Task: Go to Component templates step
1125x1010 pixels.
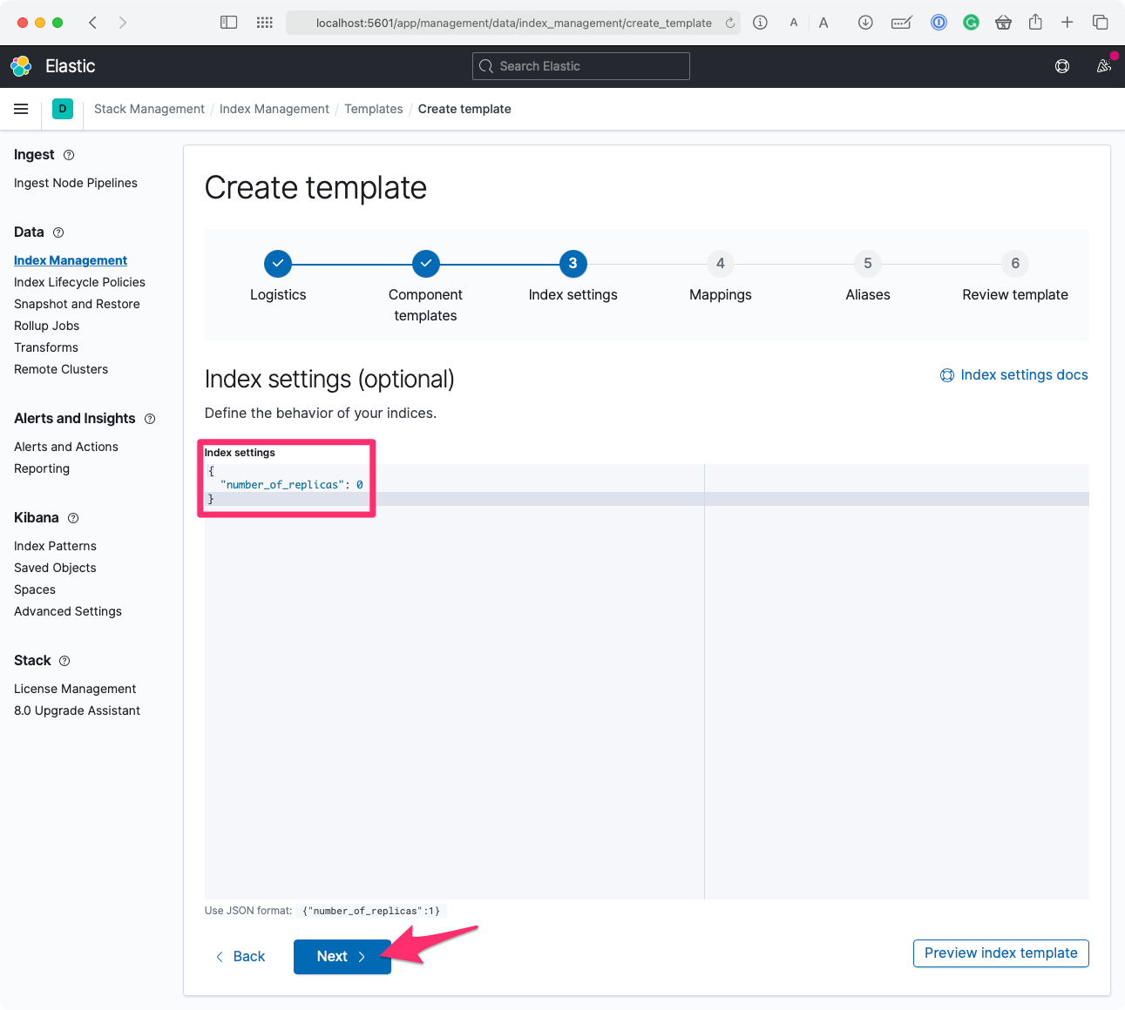Action: 425,263
